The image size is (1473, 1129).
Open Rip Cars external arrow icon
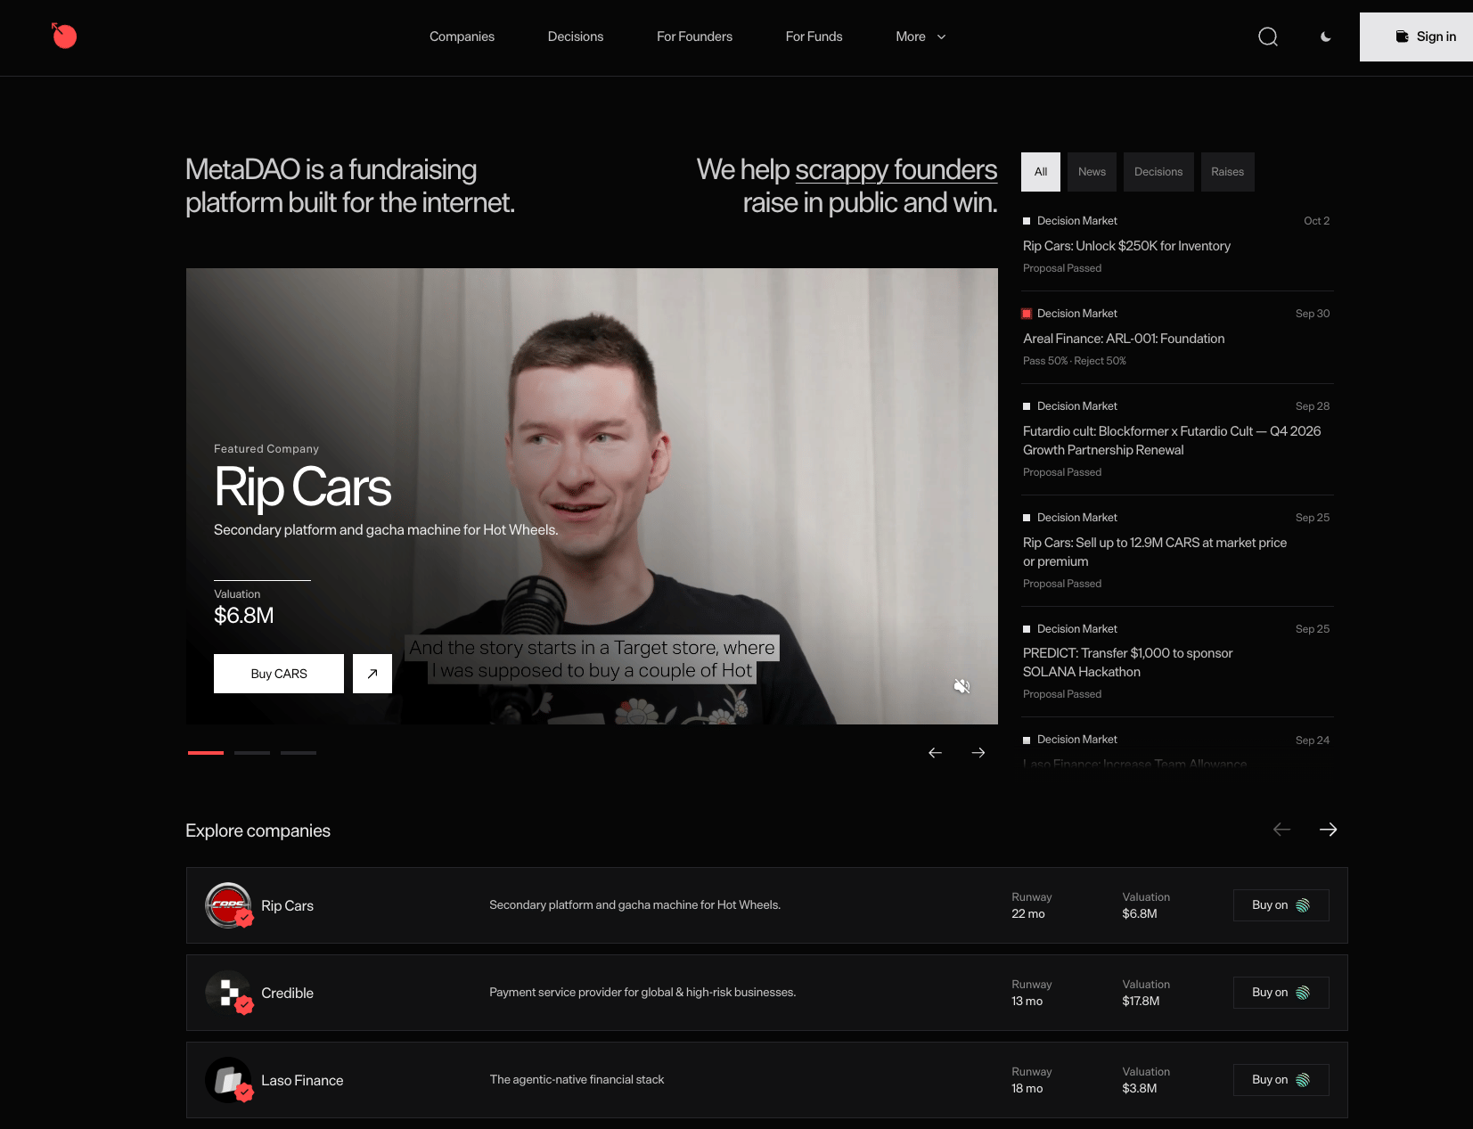(x=372, y=674)
